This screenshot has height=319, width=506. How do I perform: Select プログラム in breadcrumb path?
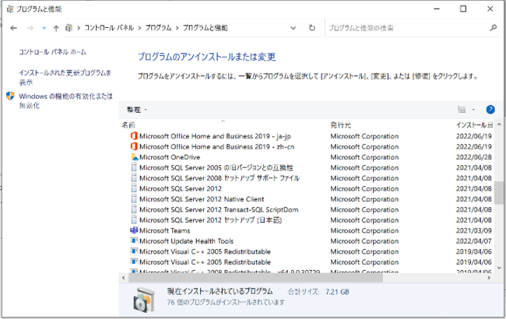[x=158, y=28]
